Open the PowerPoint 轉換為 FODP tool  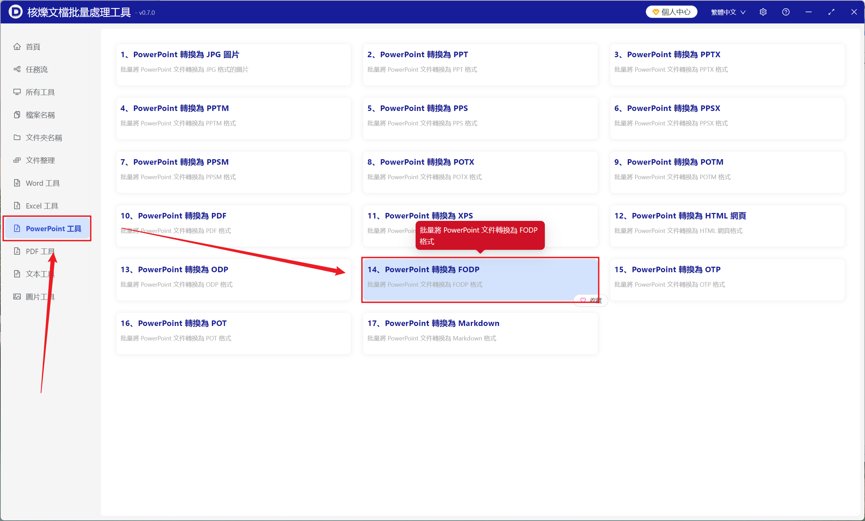480,279
